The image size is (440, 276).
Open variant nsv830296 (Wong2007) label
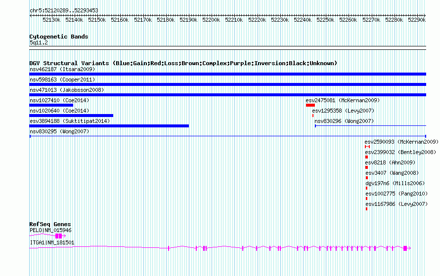[x=344, y=121]
